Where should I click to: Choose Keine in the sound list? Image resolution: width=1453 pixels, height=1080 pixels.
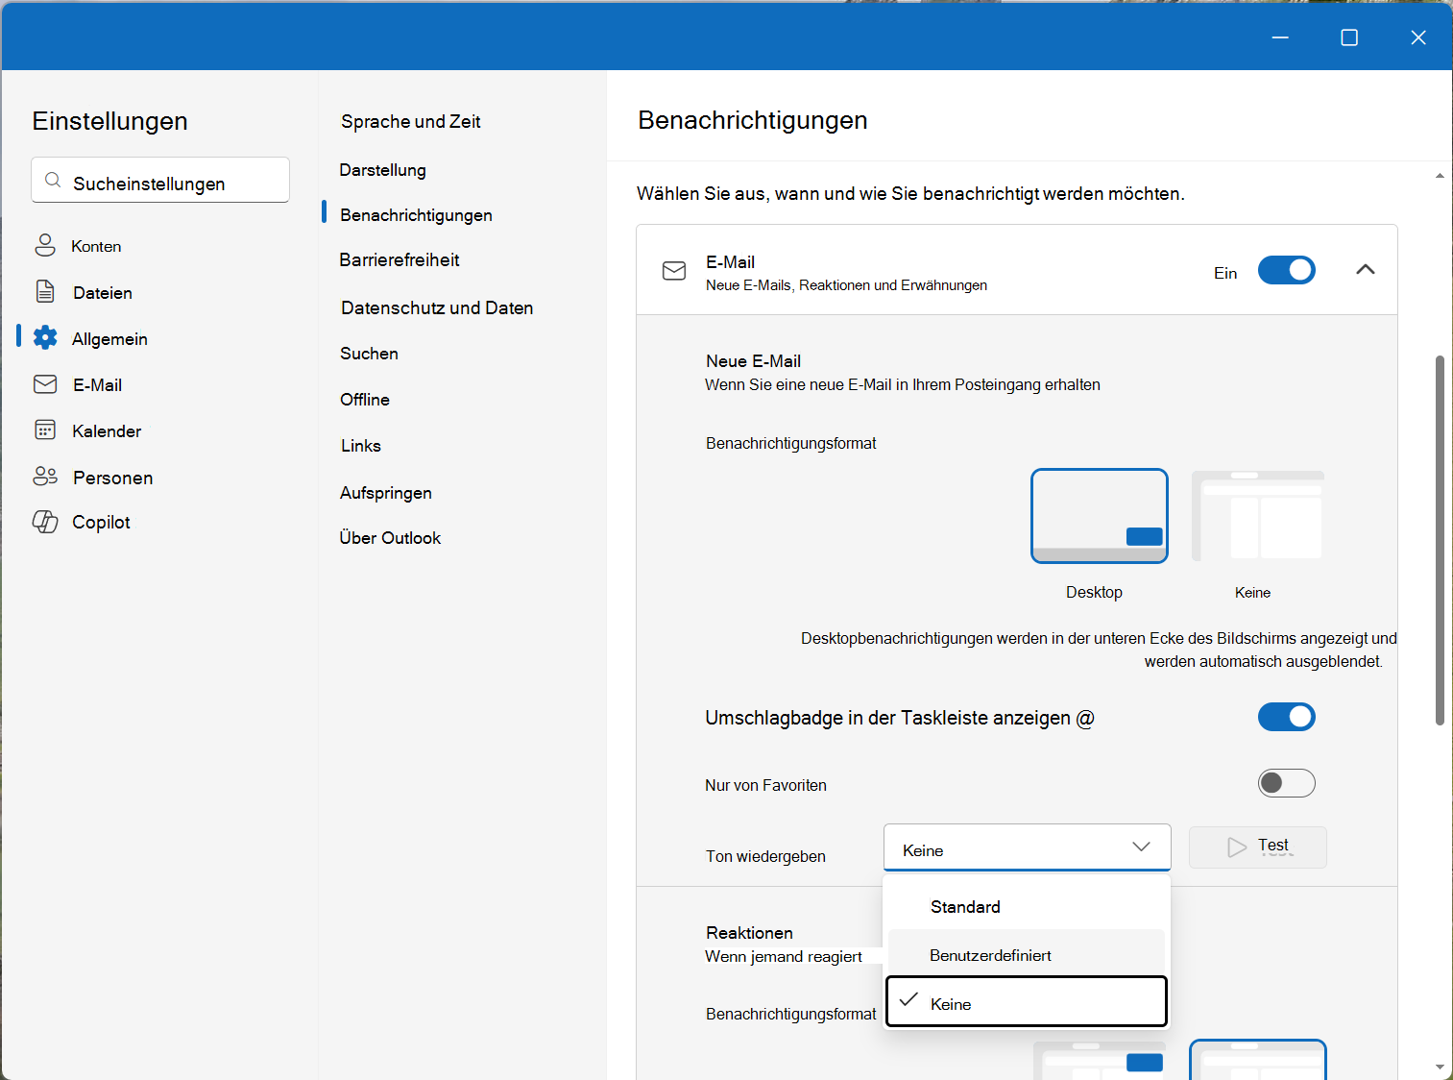(1027, 1002)
